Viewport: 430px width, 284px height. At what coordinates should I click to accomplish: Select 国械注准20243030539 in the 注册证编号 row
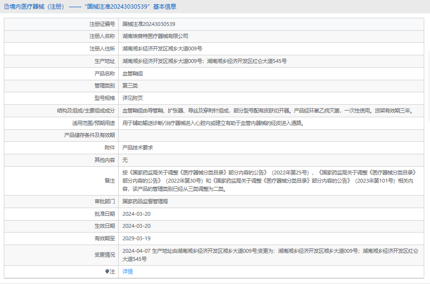[x=148, y=24]
